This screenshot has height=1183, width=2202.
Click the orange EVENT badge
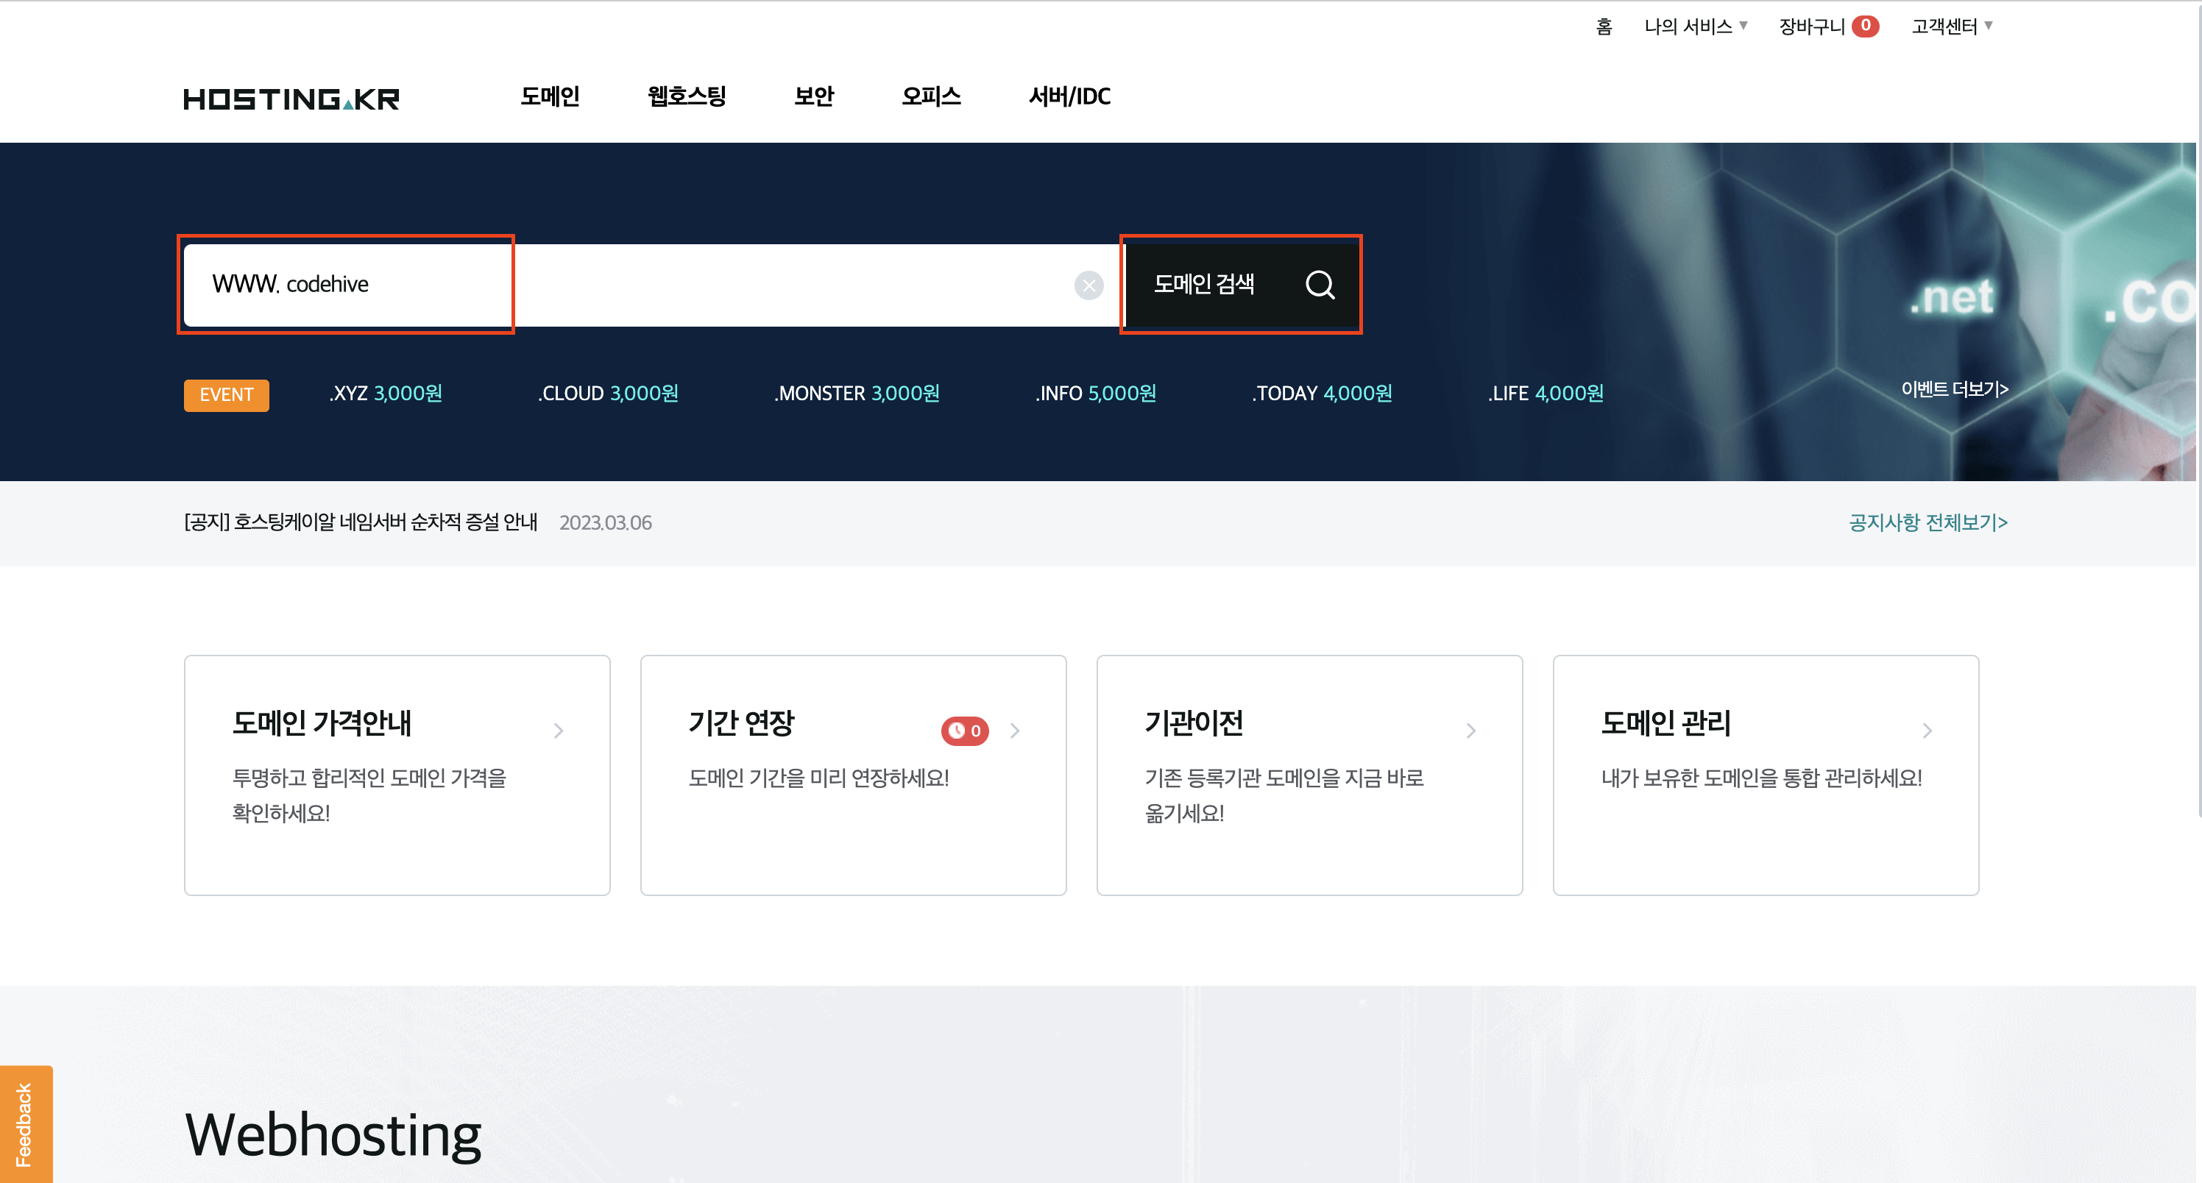click(x=226, y=395)
